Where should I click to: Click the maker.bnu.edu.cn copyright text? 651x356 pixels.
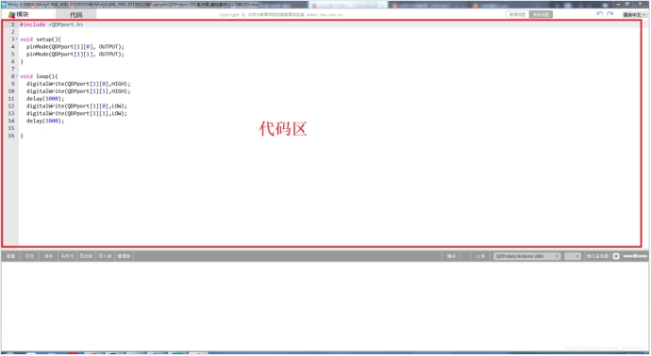(325, 15)
